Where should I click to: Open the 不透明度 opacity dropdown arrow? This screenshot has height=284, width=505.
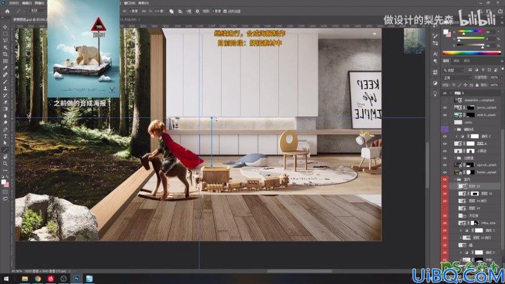click(500, 78)
